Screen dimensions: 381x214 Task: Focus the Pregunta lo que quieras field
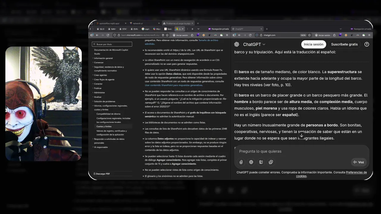[x=302, y=151]
